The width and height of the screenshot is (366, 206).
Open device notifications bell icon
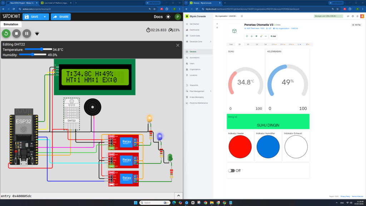coord(252,36)
